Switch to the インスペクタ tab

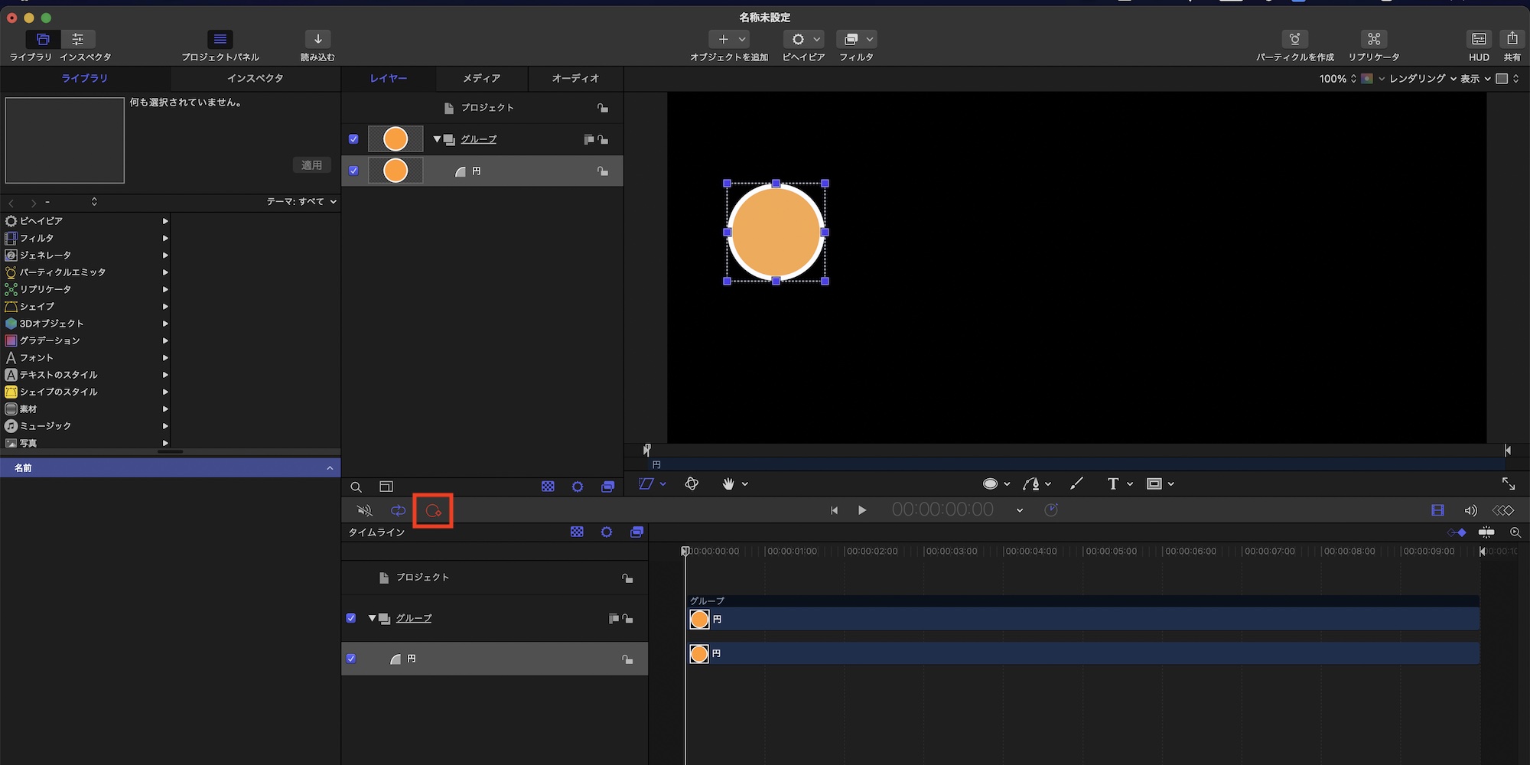pos(255,78)
